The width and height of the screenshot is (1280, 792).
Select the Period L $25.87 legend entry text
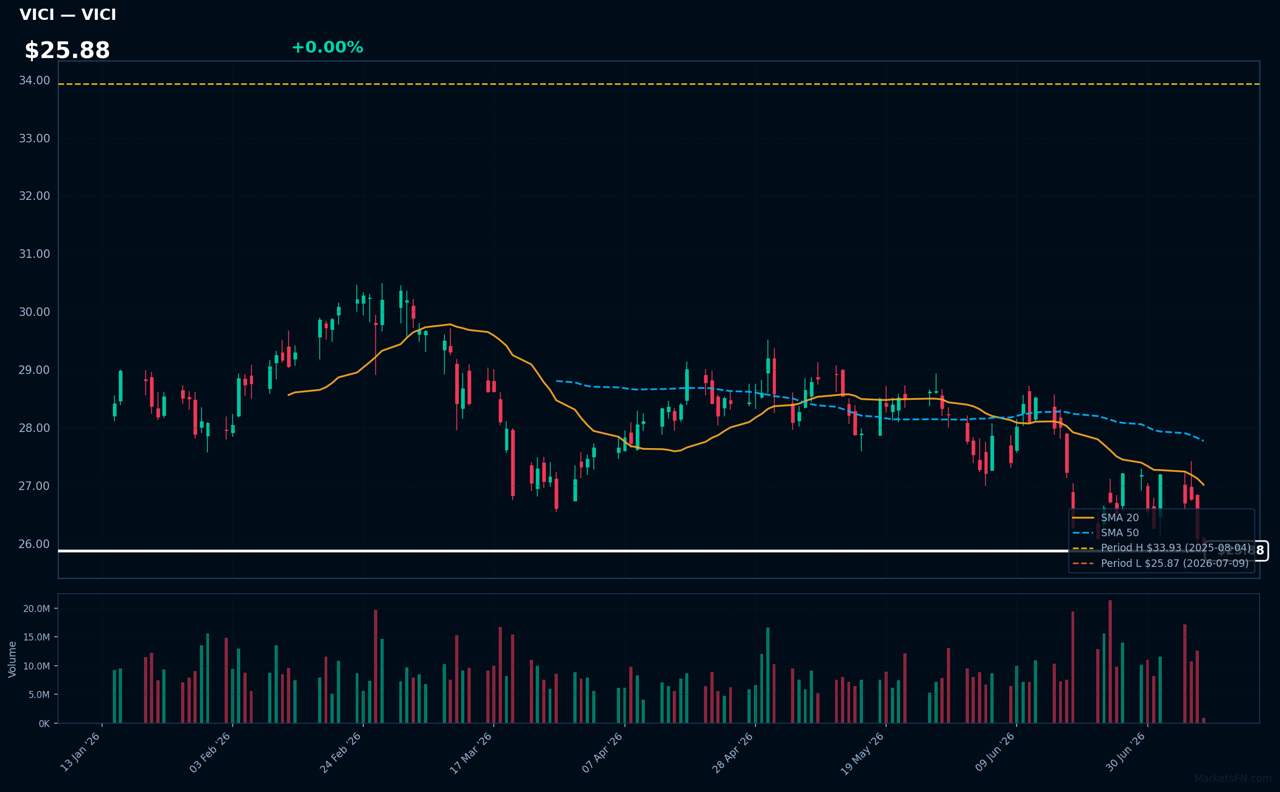[x=1175, y=564]
